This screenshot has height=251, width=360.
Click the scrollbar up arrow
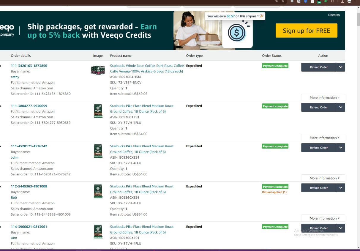click(x=358, y=8)
